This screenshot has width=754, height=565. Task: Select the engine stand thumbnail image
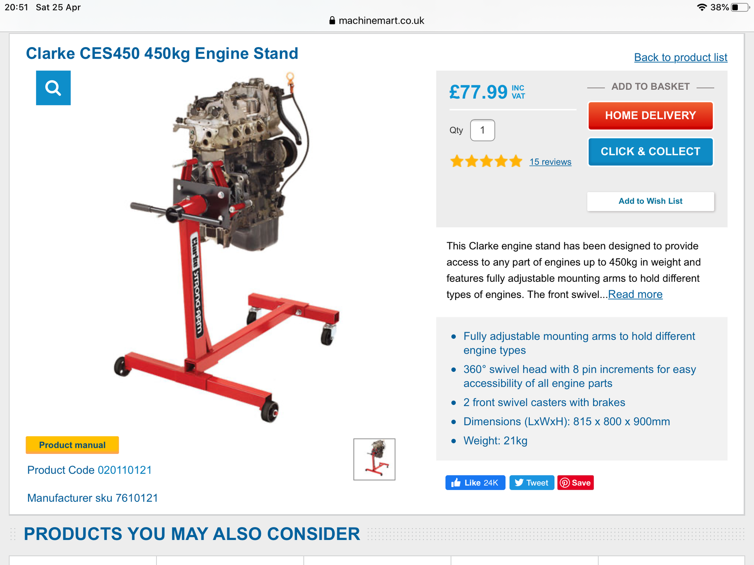click(x=374, y=459)
